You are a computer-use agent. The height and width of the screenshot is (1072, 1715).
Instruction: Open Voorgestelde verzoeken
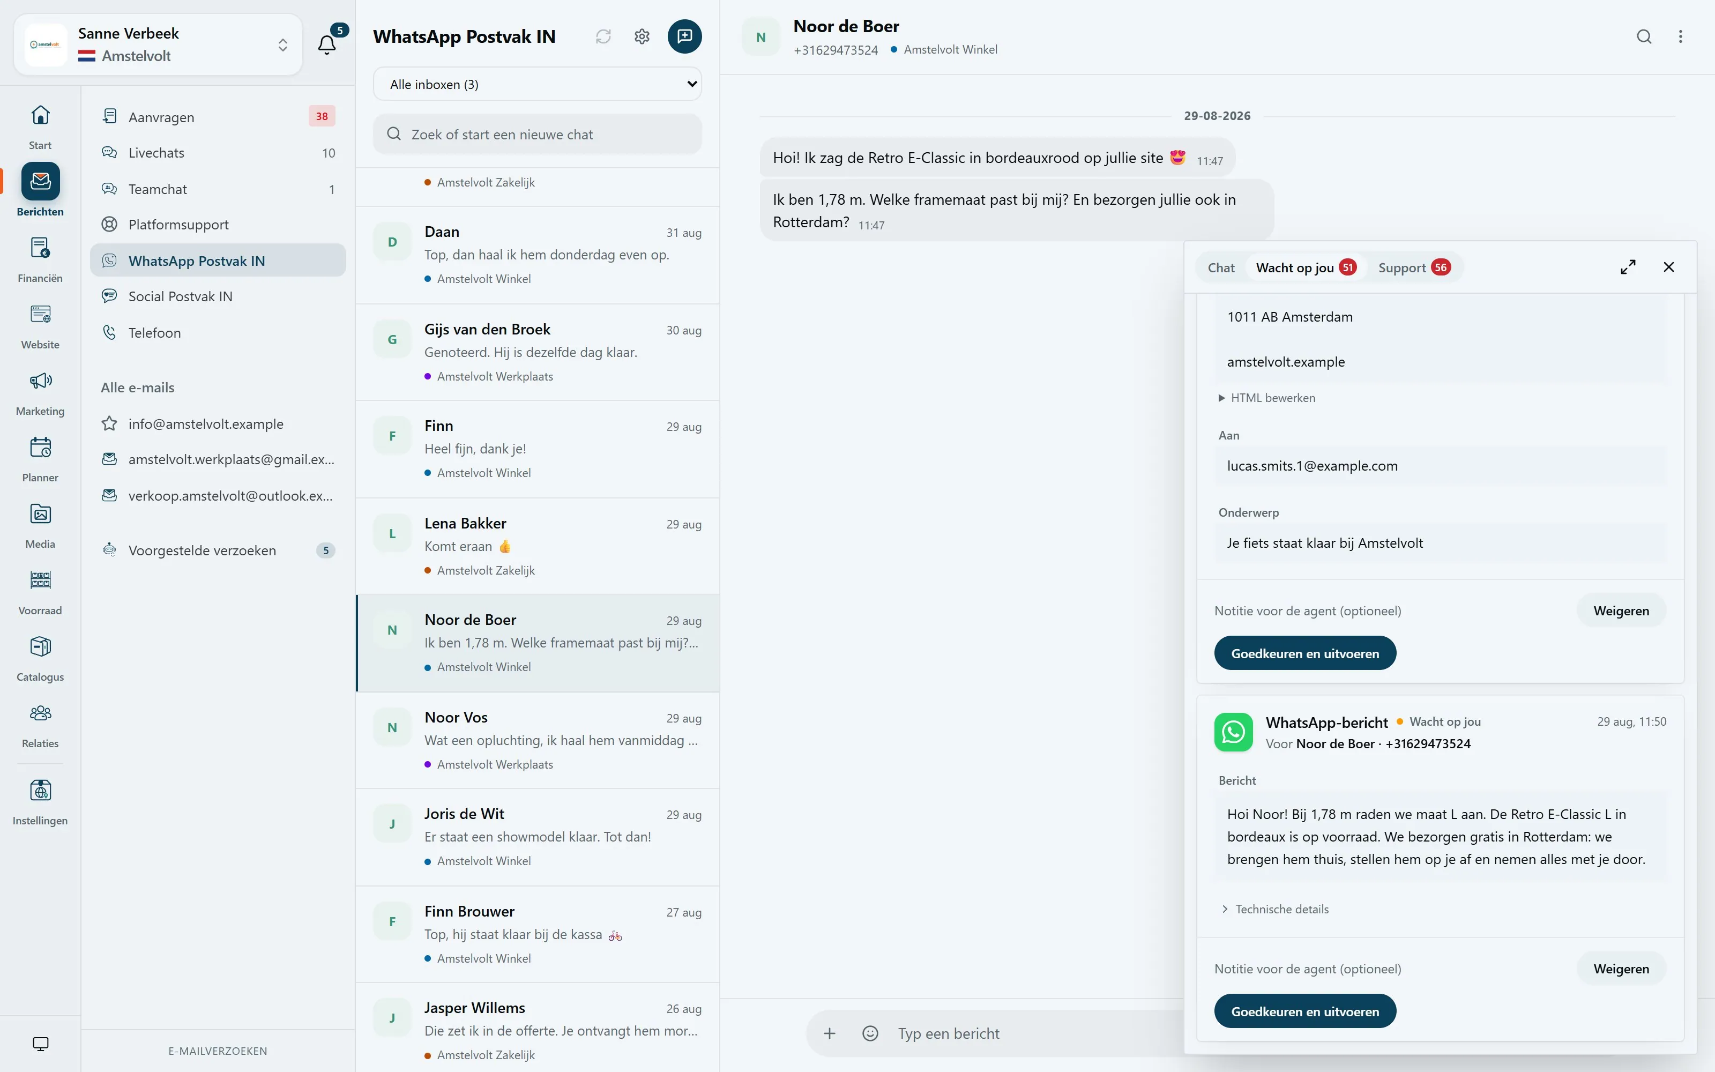(x=218, y=550)
